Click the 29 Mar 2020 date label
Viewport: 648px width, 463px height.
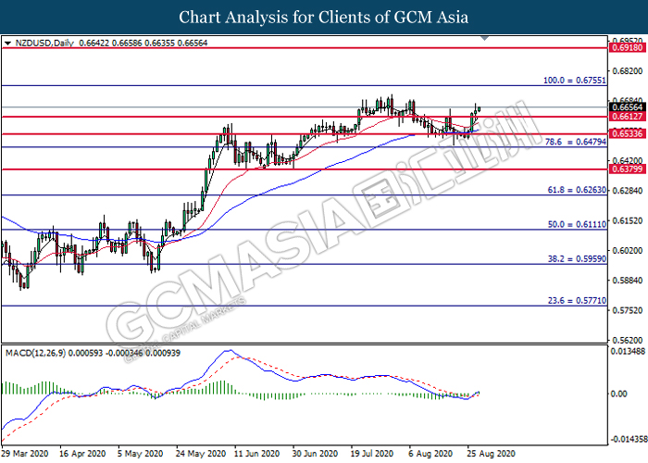[25, 454]
